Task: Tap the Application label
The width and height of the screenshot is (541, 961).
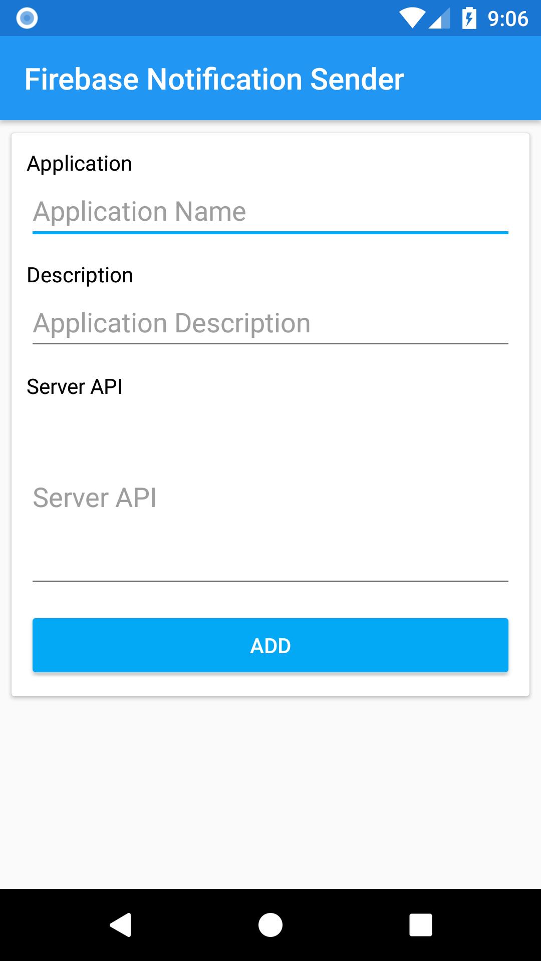Action: click(x=80, y=164)
